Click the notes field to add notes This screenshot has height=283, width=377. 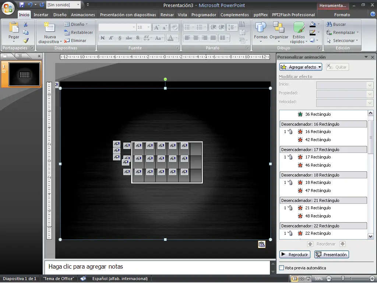157,267
